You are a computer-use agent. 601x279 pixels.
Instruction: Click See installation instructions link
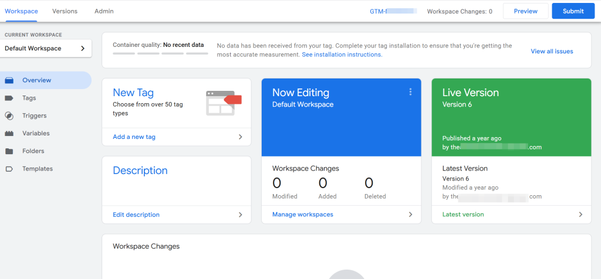pyautogui.click(x=342, y=55)
